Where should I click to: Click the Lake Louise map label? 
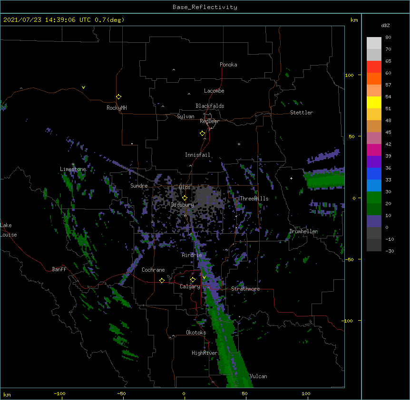point(9,230)
